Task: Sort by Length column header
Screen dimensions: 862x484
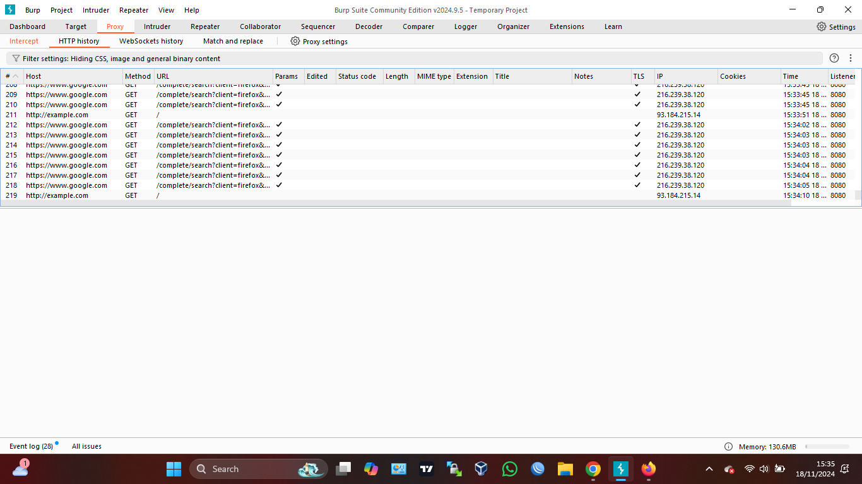Action: click(x=399, y=76)
